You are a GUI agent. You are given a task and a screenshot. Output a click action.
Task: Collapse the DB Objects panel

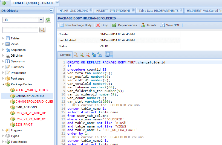tap(51, 10)
